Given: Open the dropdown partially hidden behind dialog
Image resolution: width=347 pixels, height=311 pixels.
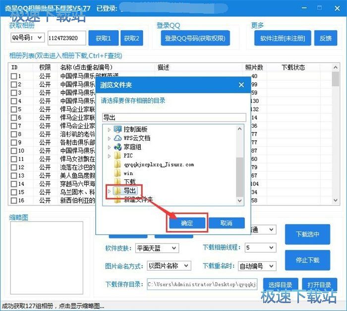Looking at the screenshot, I should 271,230.
